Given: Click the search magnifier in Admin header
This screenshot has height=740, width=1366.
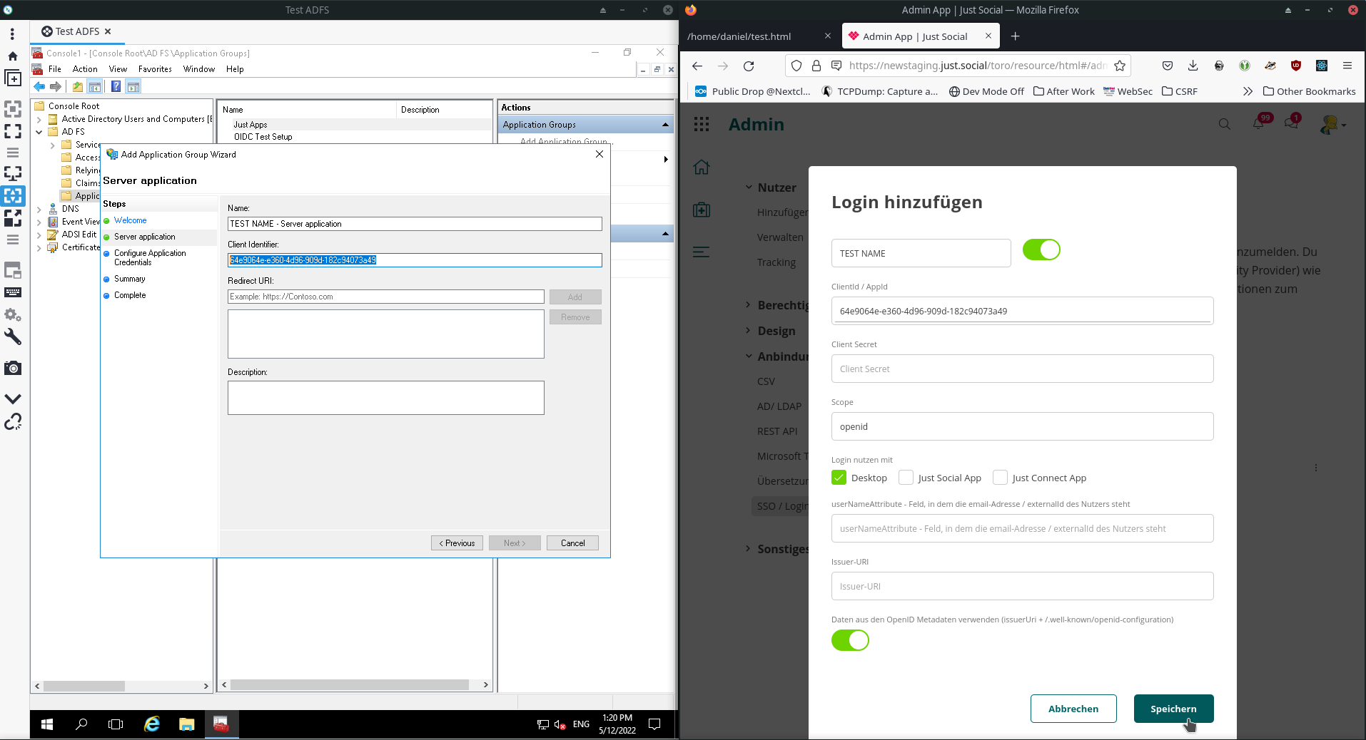Looking at the screenshot, I should (x=1225, y=124).
